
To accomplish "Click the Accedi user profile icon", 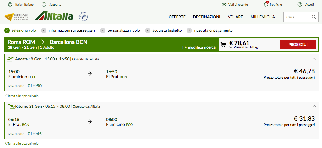I will (x=300, y=5).
